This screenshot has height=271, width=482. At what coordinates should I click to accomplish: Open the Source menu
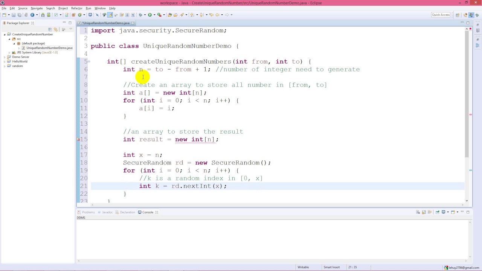pyautogui.click(x=23, y=8)
